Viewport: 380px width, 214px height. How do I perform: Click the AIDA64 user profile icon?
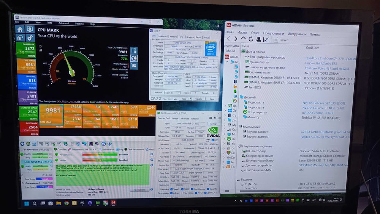(258, 39)
